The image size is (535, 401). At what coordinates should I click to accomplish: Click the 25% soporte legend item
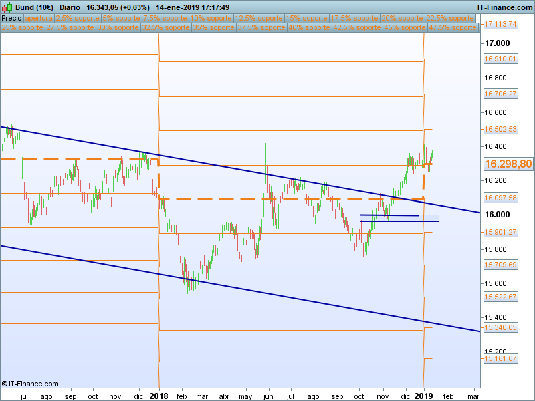click(23, 28)
